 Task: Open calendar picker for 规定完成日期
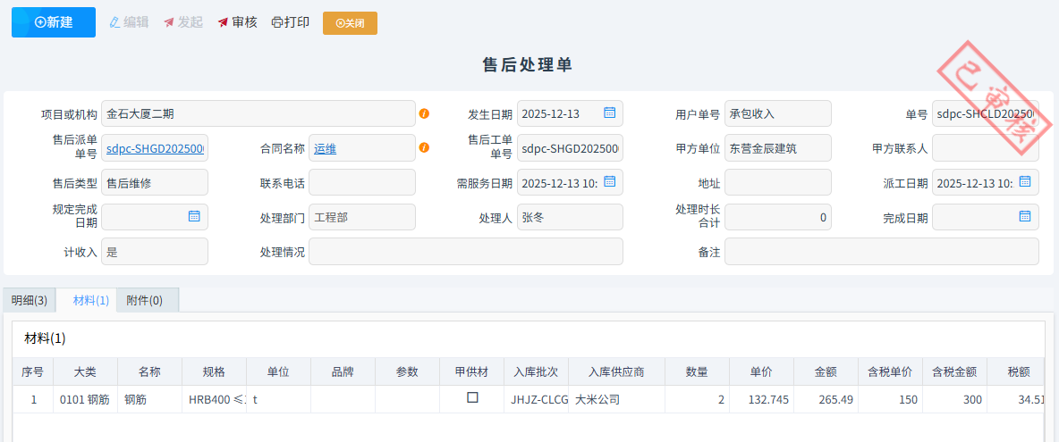pyautogui.click(x=194, y=216)
